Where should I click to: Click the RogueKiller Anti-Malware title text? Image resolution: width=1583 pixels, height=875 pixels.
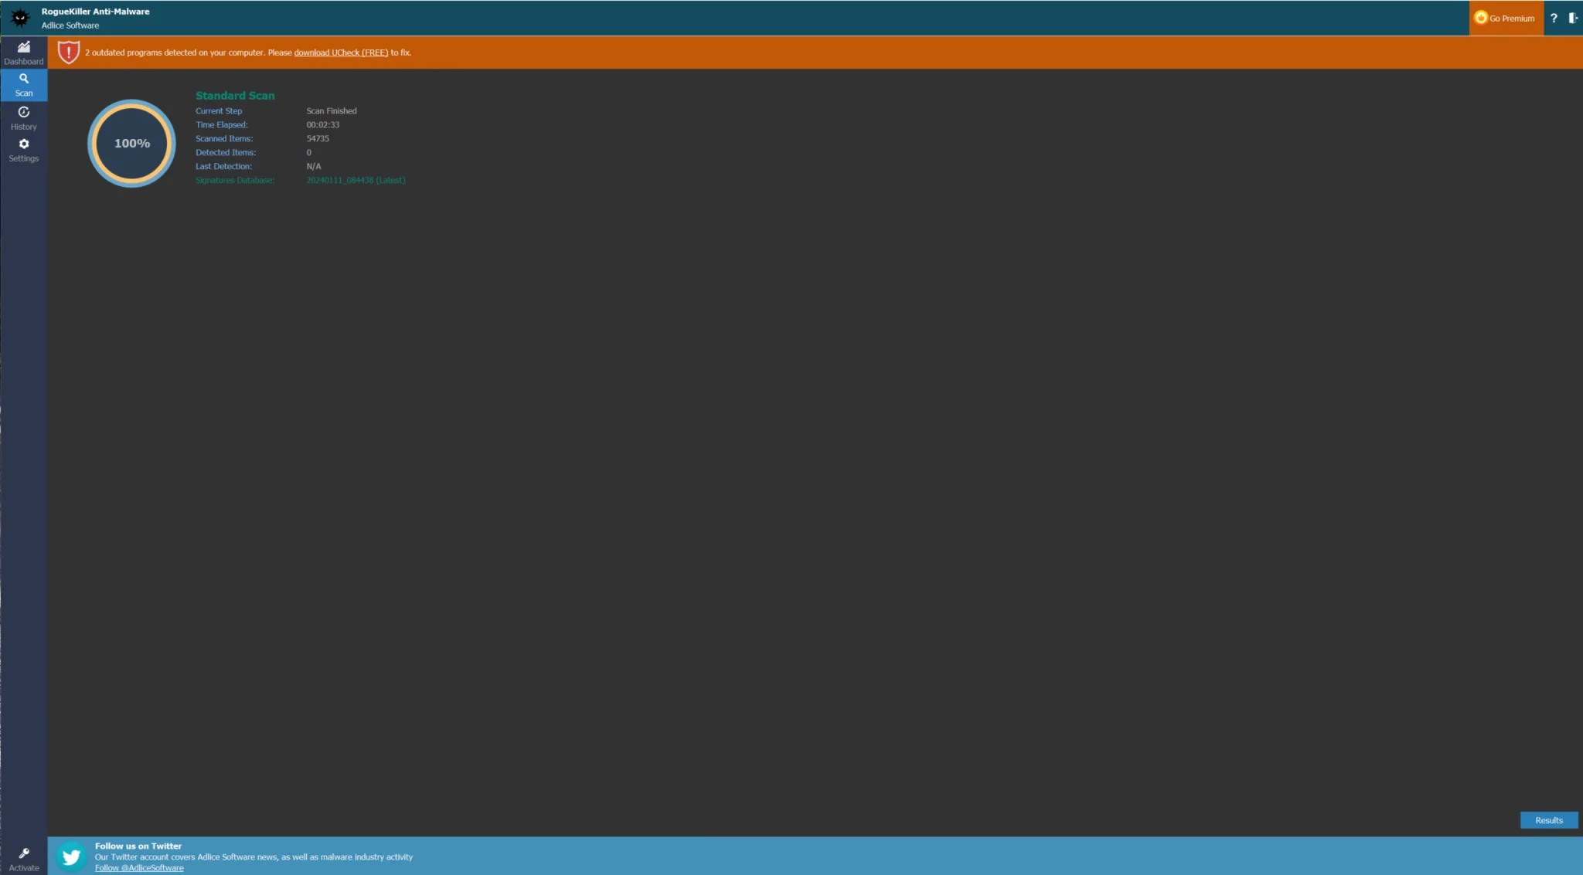[95, 12]
